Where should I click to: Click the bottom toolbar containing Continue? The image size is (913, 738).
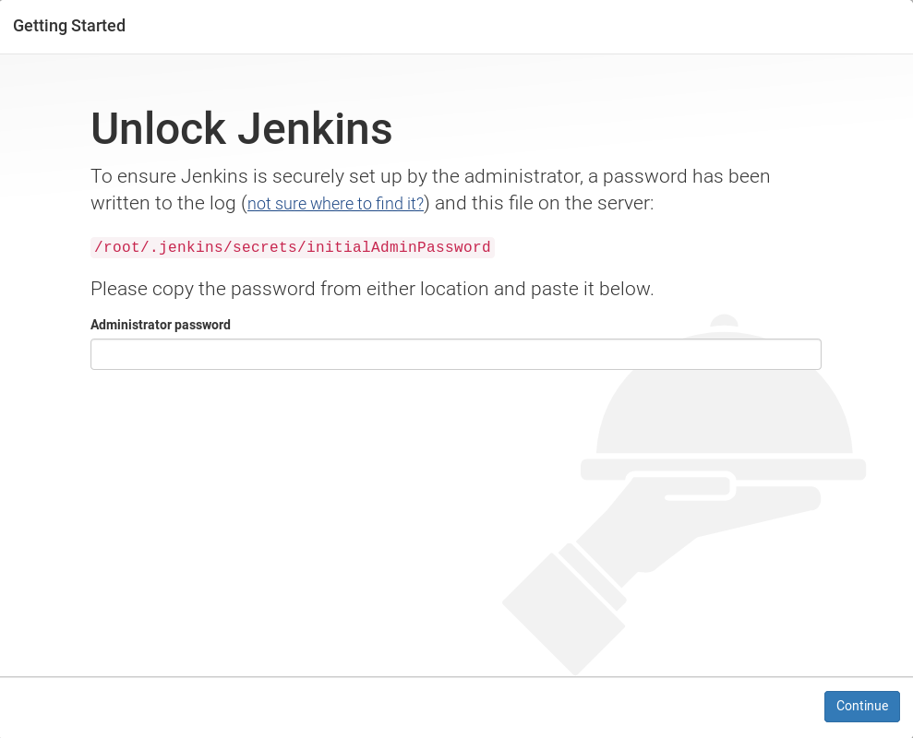click(x=456, y=706)
